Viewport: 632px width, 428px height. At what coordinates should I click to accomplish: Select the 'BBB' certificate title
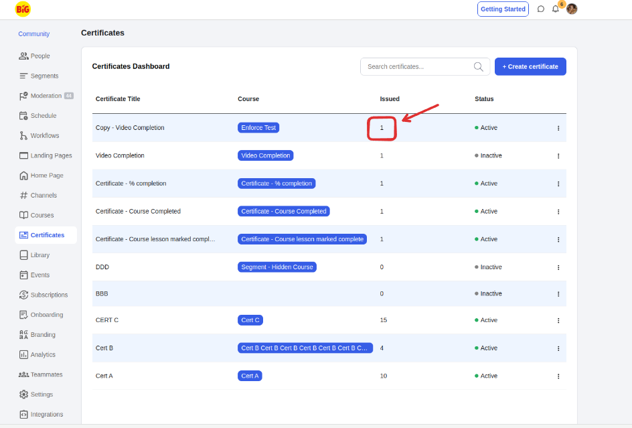click(102, 293)
